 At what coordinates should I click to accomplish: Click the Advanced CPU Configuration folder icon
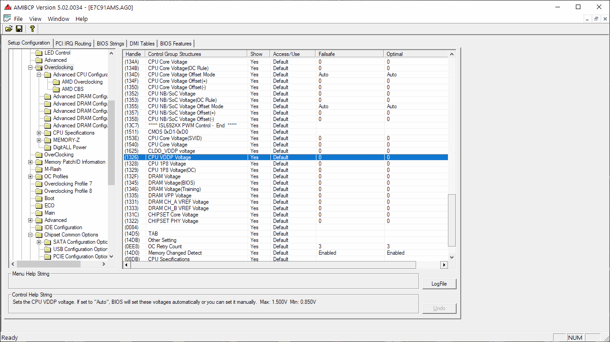point(48,75)
